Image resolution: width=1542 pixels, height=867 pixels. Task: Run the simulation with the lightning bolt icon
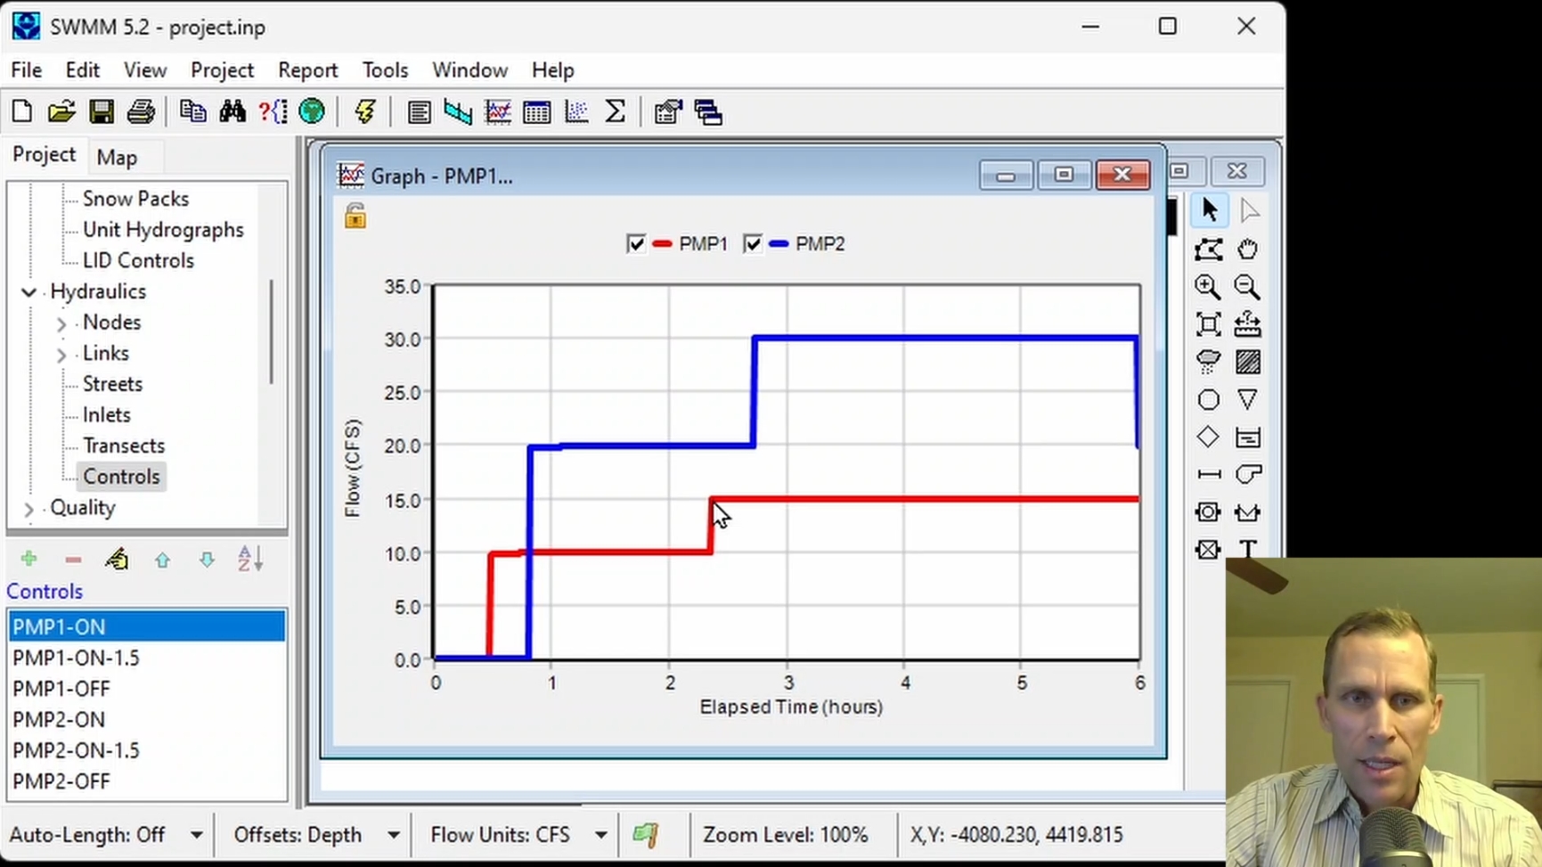click(x=364, y=111)
